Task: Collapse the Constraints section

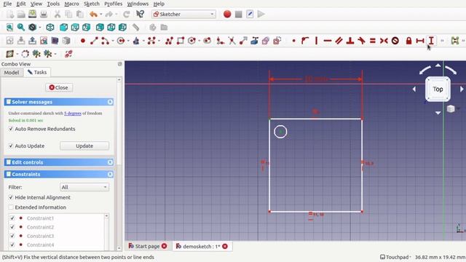Action: tap(110, 174)
